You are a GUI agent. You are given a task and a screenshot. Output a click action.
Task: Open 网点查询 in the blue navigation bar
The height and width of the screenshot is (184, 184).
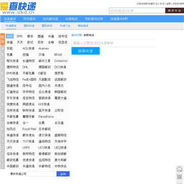coord(29,19)
